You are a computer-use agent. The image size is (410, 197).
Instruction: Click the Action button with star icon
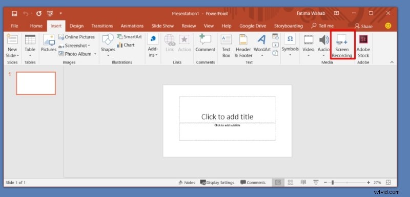184,43
